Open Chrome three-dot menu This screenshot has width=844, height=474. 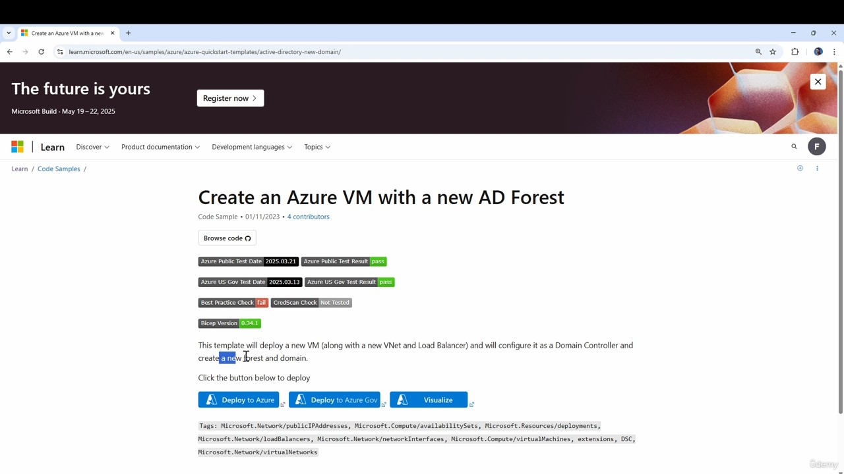point(834,52)
